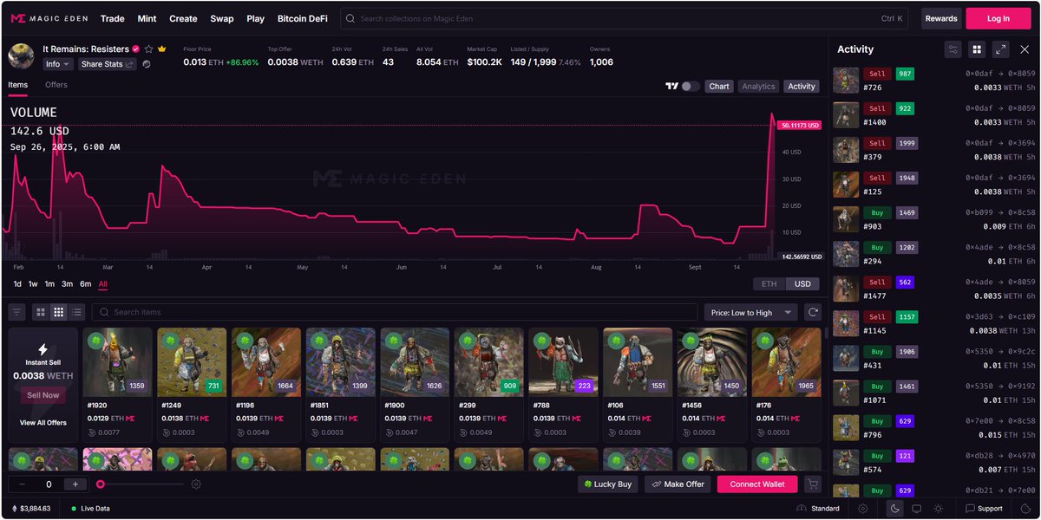Image resolution: width=1041 pixels, height=520 pixels.
Task: Open the Magic Eden logo home link
Action: pyautogui.click(x=49, y=18)
